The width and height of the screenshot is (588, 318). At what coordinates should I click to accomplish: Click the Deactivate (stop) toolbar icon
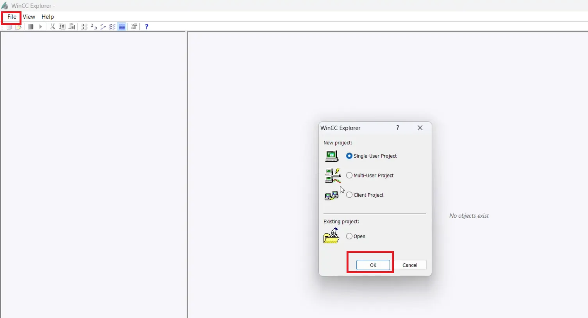pyautogui.click(x=31, y=27)
